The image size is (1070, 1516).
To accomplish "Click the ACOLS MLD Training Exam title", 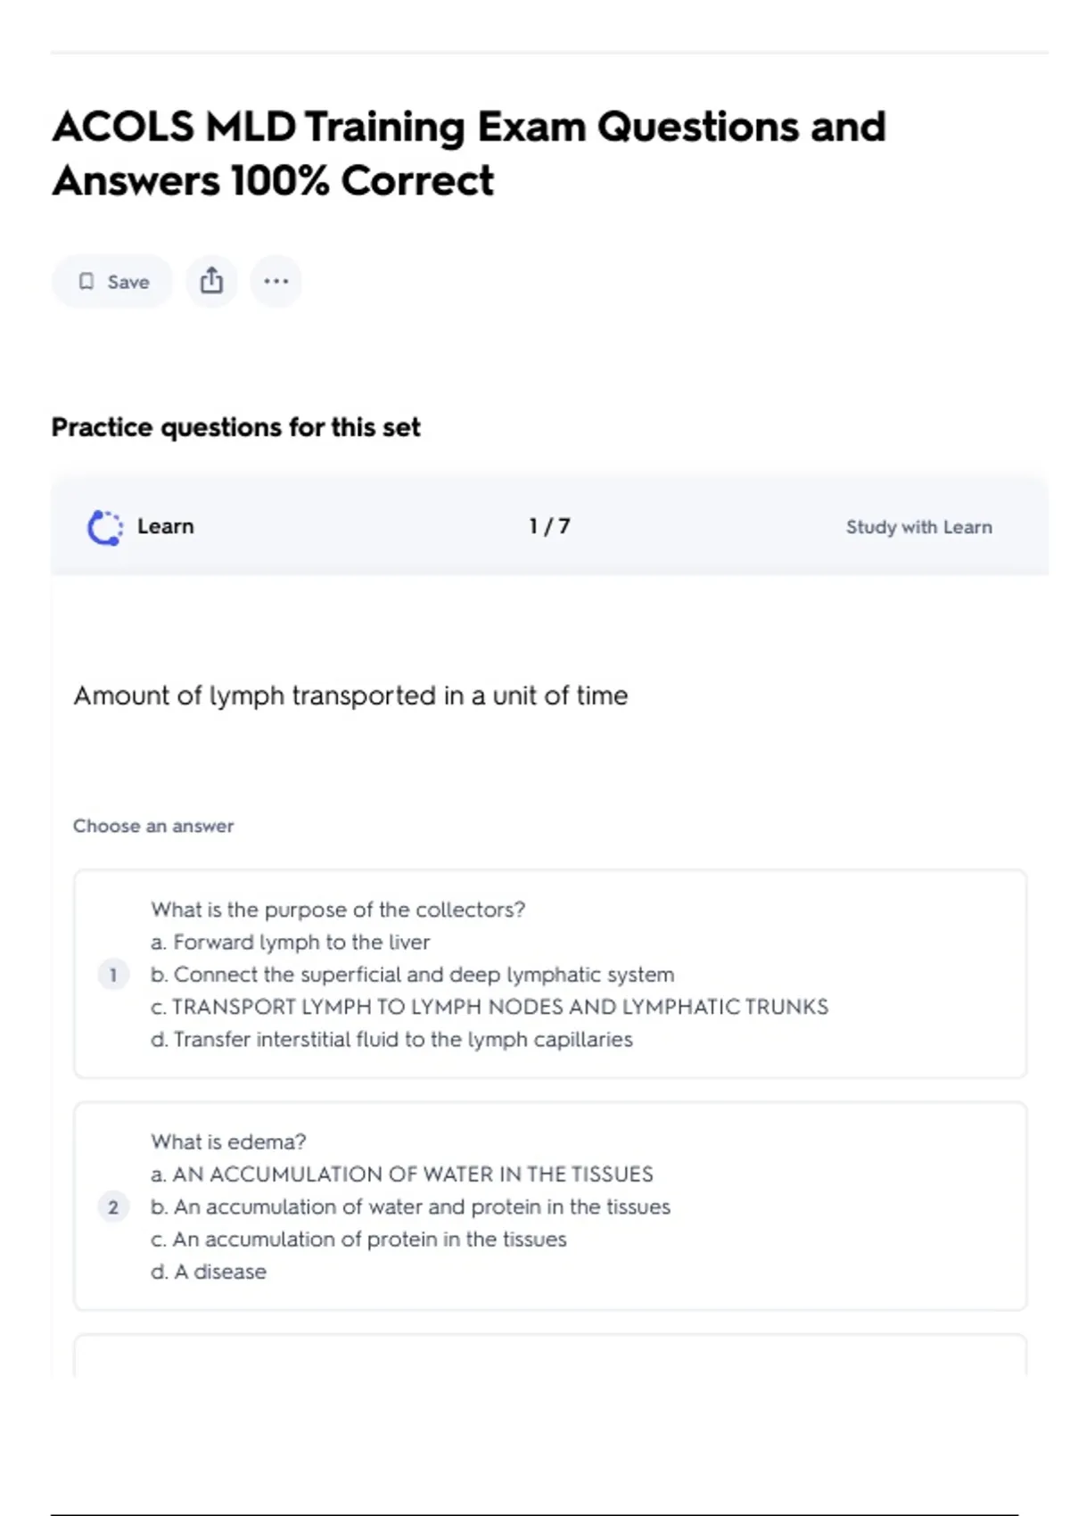I will point(468,153).
